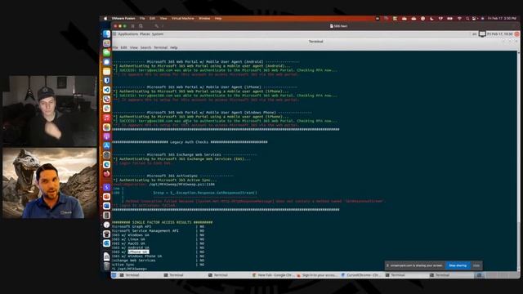The height and width of the screenshot is (294, 523).
Task: Open the Notes app in the Dock
Action: tap(106, 71)
